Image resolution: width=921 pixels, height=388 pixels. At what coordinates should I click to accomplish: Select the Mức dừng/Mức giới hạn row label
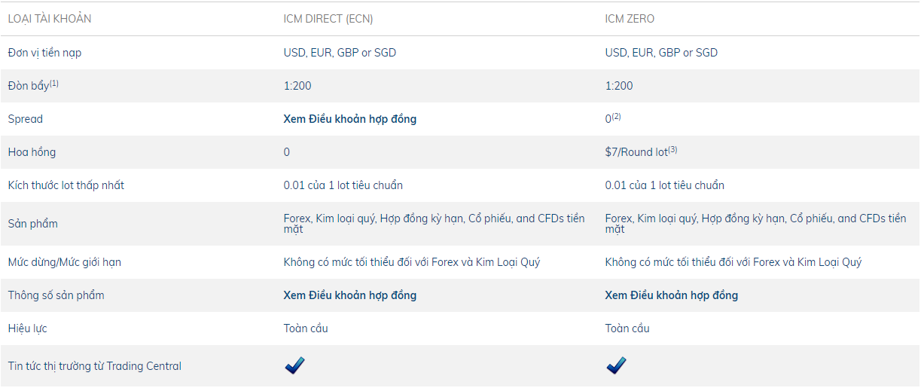click(64, 262)
